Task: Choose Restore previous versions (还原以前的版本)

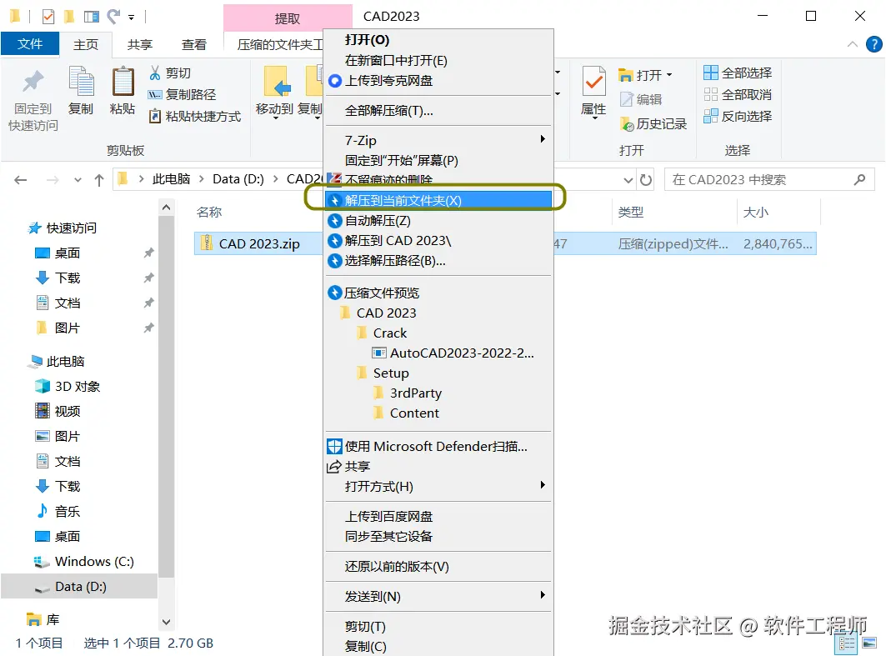Action: 438,566
